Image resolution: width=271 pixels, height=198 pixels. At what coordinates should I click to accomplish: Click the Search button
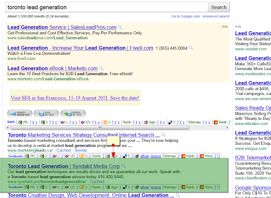(219, 7)
